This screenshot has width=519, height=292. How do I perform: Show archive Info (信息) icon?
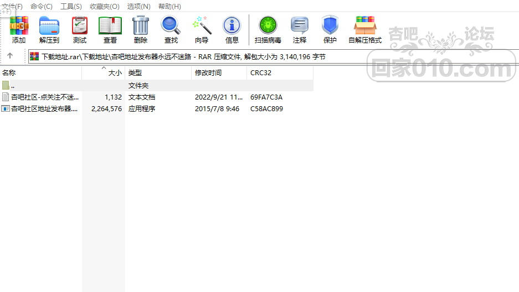click(x=232, y=25)
